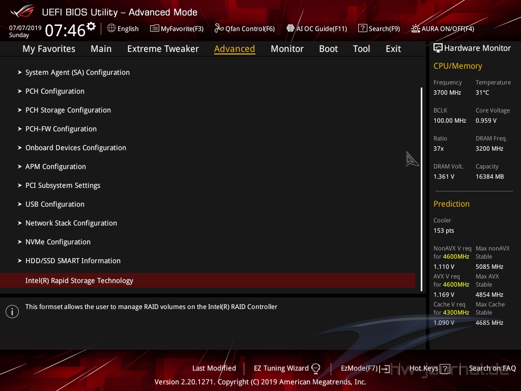Open HDD/SSD SMART Information entry

73,261
